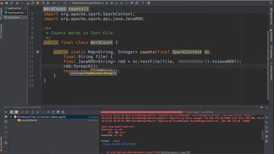Toggle sort tests by duration
The width and height of the screenshot is (274, 154).
tap(27, 112)
